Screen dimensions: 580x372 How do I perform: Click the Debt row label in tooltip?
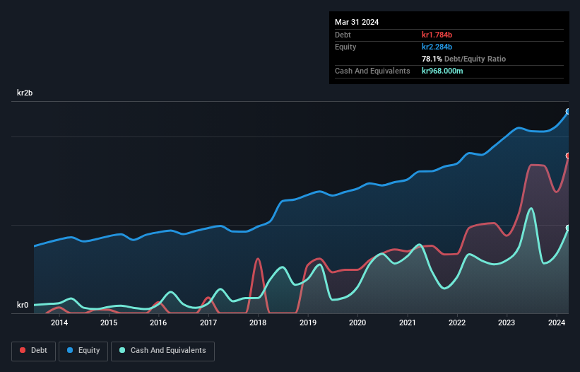(x=343, y=35)
